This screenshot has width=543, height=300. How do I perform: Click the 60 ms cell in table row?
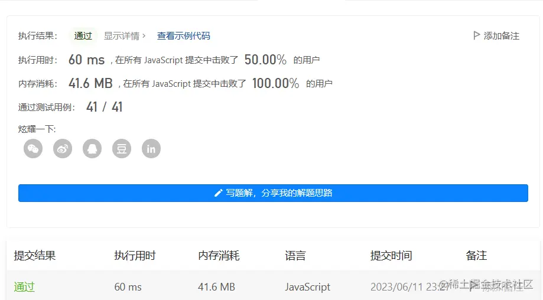[128, 287]
